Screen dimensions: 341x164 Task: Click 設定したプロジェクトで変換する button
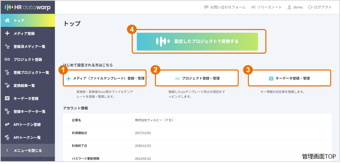(197, 42)
